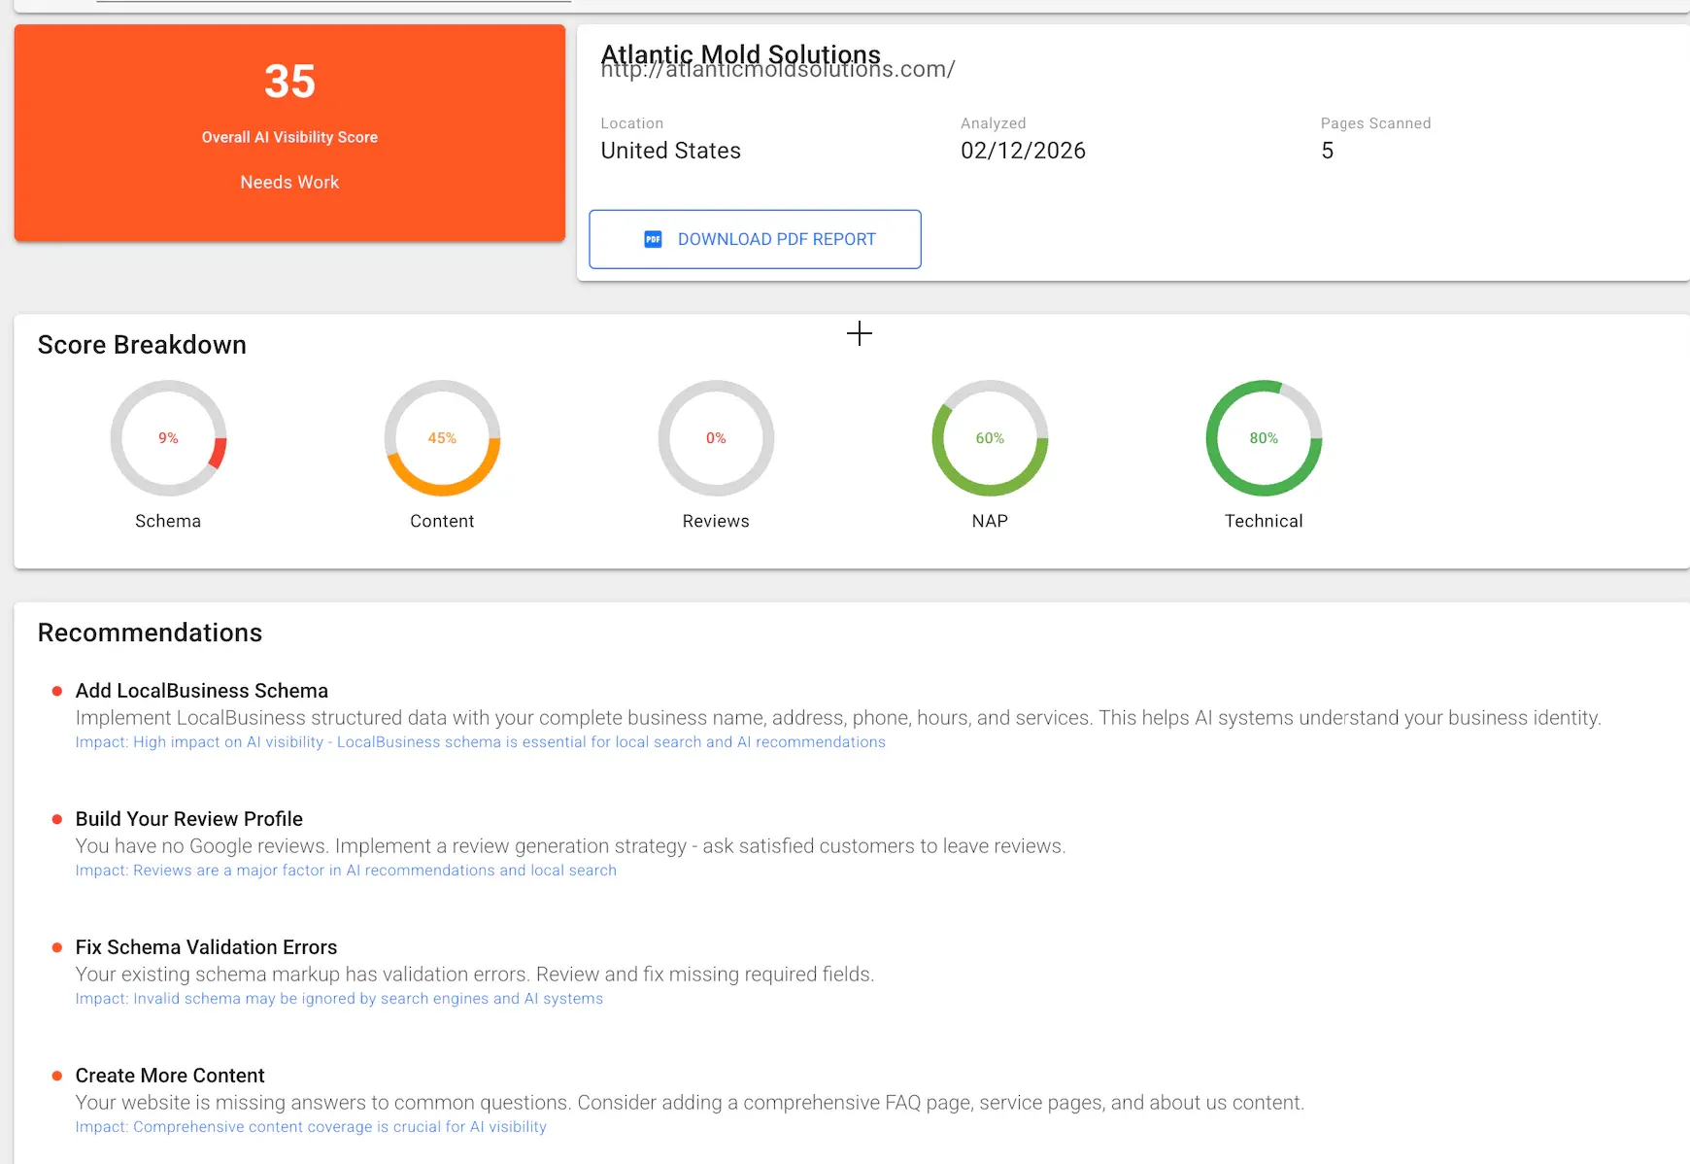Screen dimensions: 1690x1164
Task: Click the Technical 80% score gauge
Action: click(1264, 438)
